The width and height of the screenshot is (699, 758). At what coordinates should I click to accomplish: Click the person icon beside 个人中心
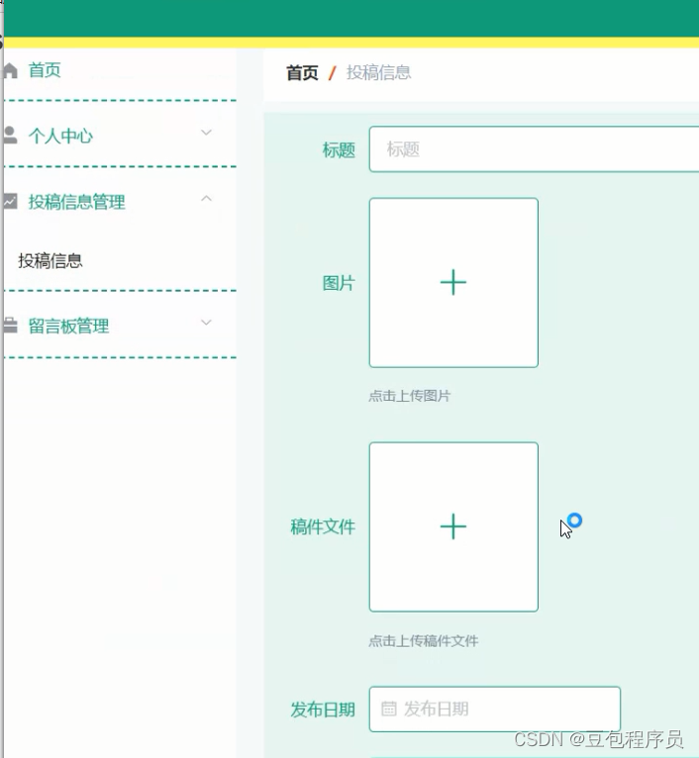click(x=10, y=136)
